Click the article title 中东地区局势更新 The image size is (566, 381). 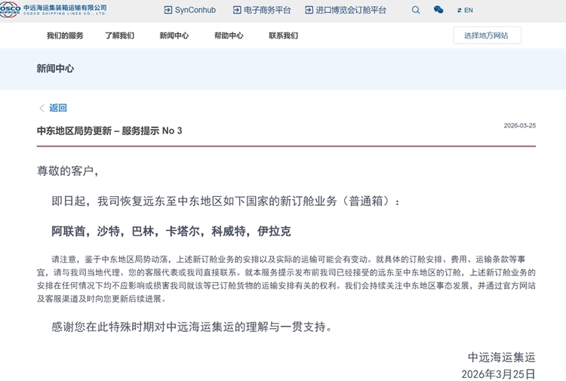coord(74,131)
